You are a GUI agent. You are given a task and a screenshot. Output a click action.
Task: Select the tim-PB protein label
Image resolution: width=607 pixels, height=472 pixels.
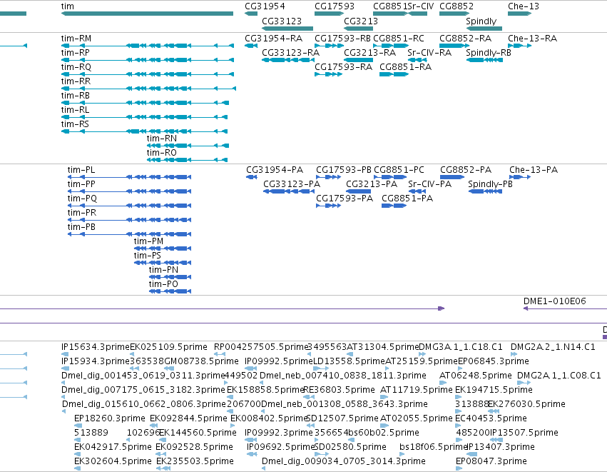coord(81,228)
